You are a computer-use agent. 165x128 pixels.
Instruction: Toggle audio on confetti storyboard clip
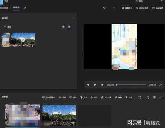click(73, 123)
